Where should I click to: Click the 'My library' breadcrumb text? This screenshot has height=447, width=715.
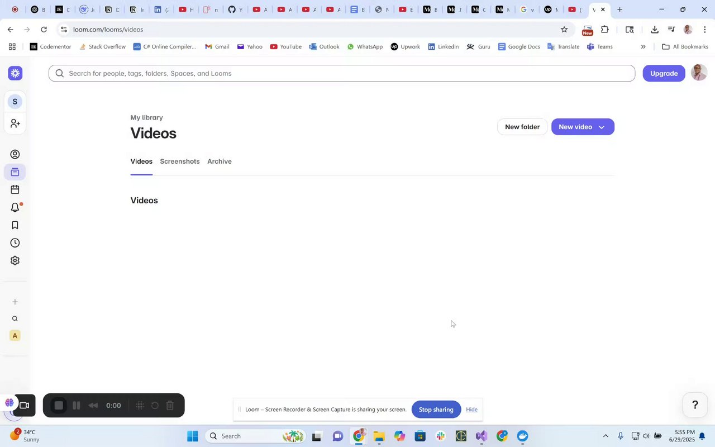tap(146, 117)
